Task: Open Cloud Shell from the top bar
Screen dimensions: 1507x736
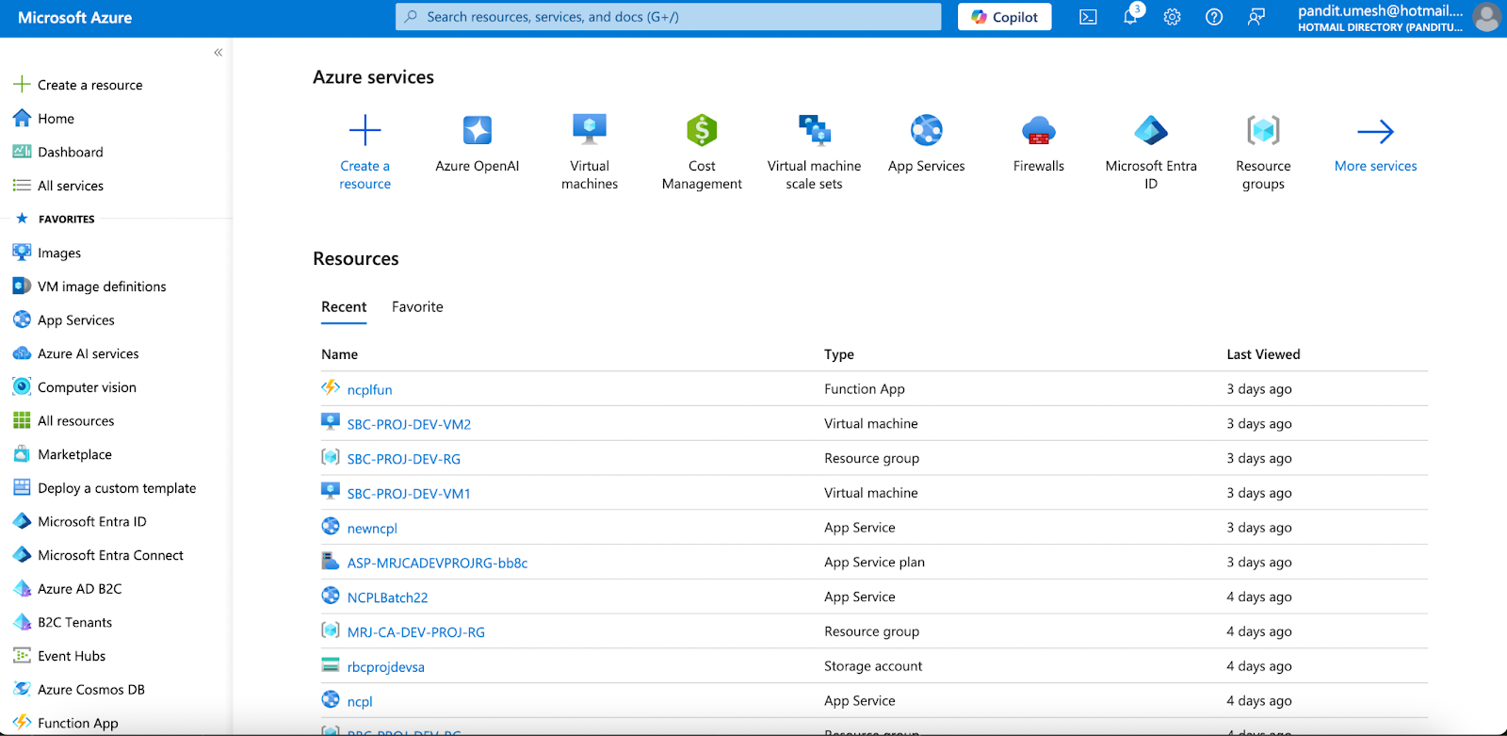Action: [x=1088, y=17]
